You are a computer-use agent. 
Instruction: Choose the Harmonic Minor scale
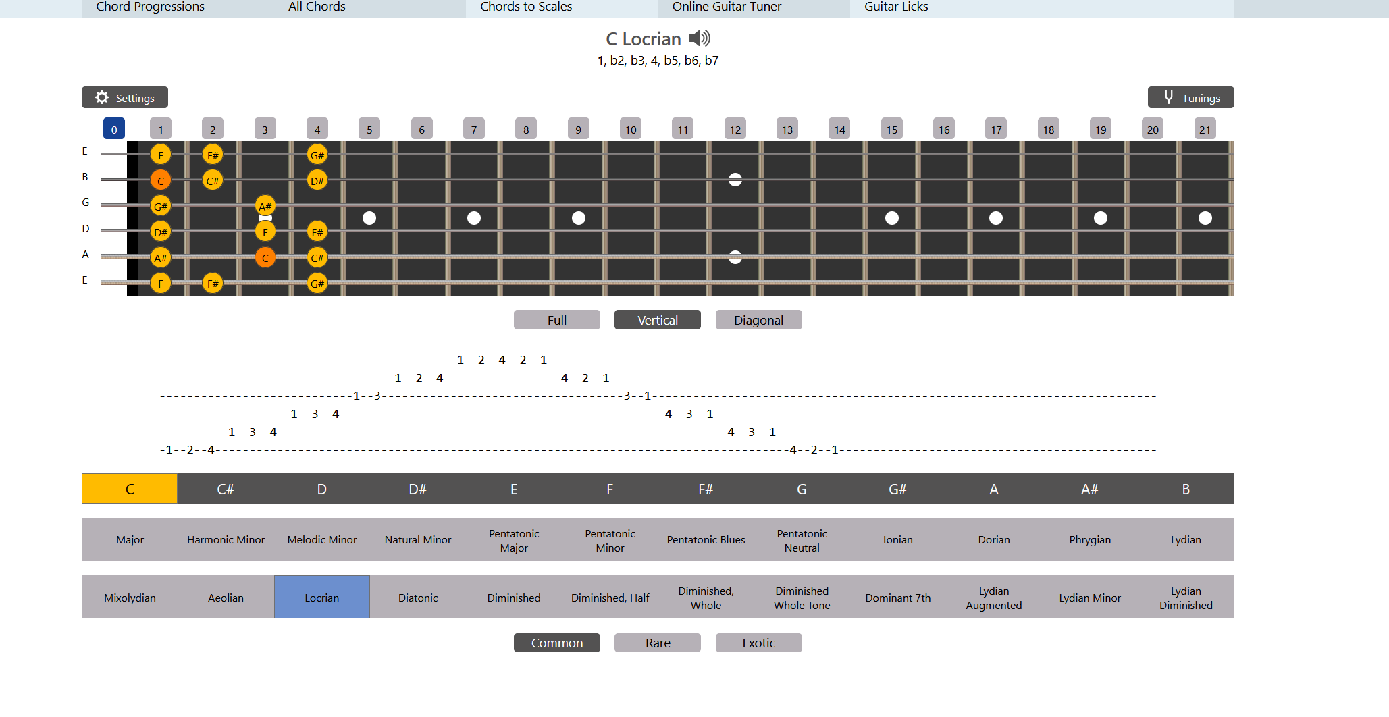(x=226, y=539)
